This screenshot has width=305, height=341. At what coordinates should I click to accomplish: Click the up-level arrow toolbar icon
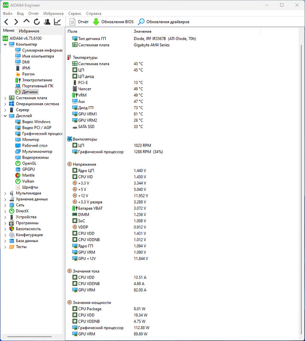tap(26, 21)
